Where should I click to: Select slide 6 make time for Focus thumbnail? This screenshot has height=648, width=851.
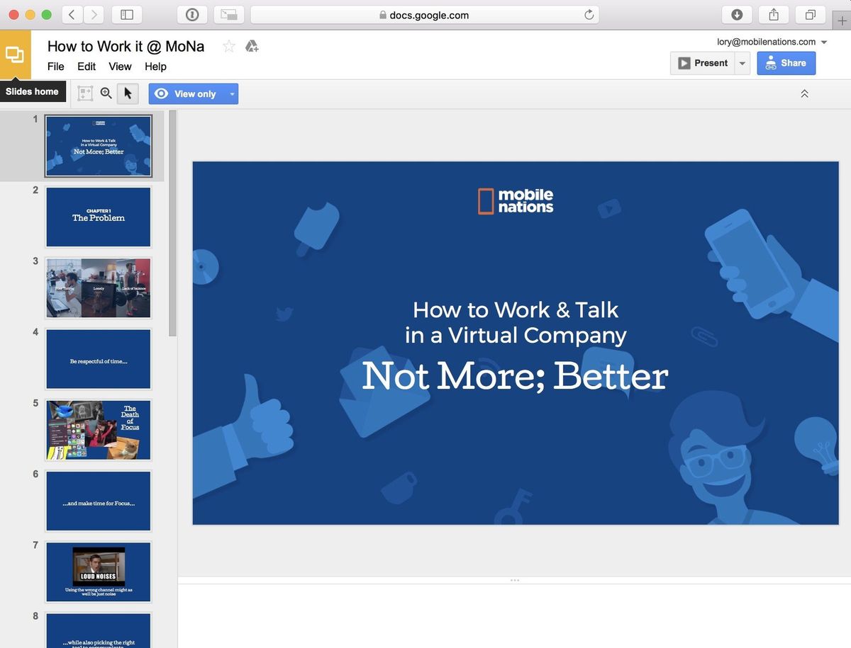point(99,501)
